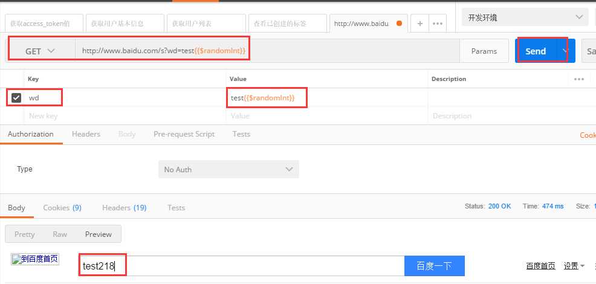Screen dimensions: 596x284
Task: Open the response Tests tab
Action: click(176, 208)
